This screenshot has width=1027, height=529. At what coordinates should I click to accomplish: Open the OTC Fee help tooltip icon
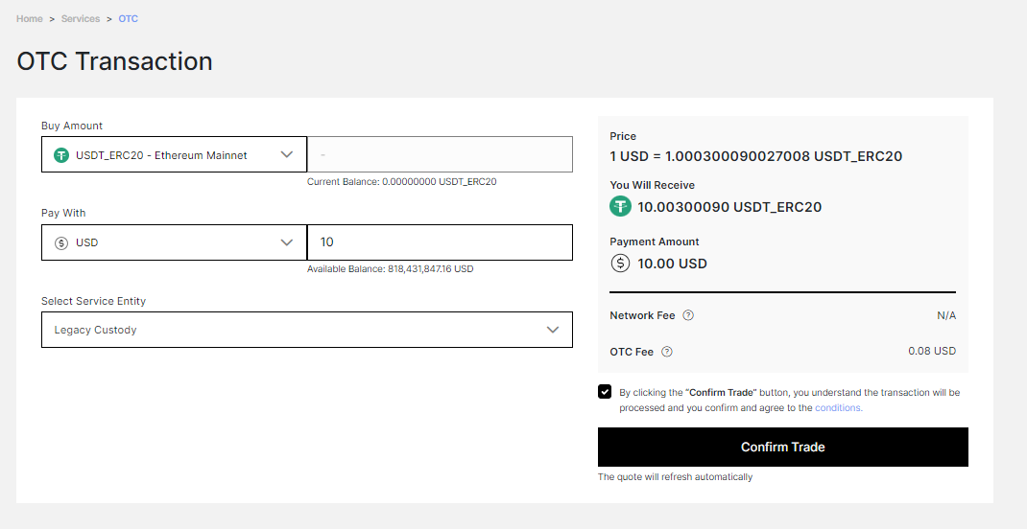click(x=667, y=352)
